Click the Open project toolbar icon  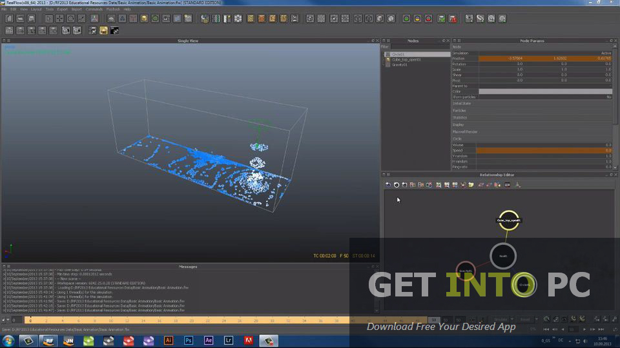(20, 19)
